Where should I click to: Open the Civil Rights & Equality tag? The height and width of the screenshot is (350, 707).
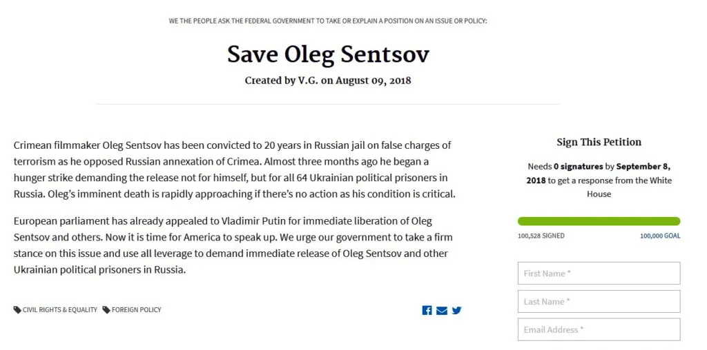[x=60, y=309]
